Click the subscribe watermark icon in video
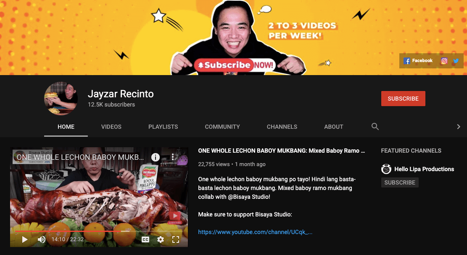This screenshot has width=467, height=255. 174,217
